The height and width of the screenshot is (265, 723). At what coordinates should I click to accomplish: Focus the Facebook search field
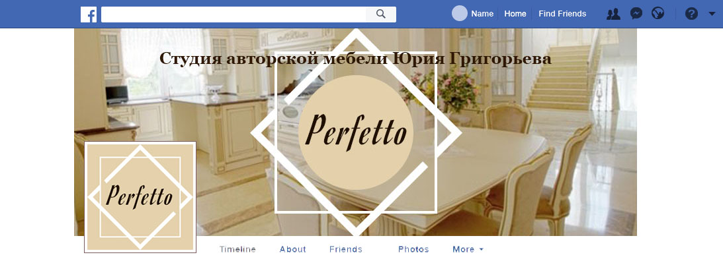click(234, 15)
